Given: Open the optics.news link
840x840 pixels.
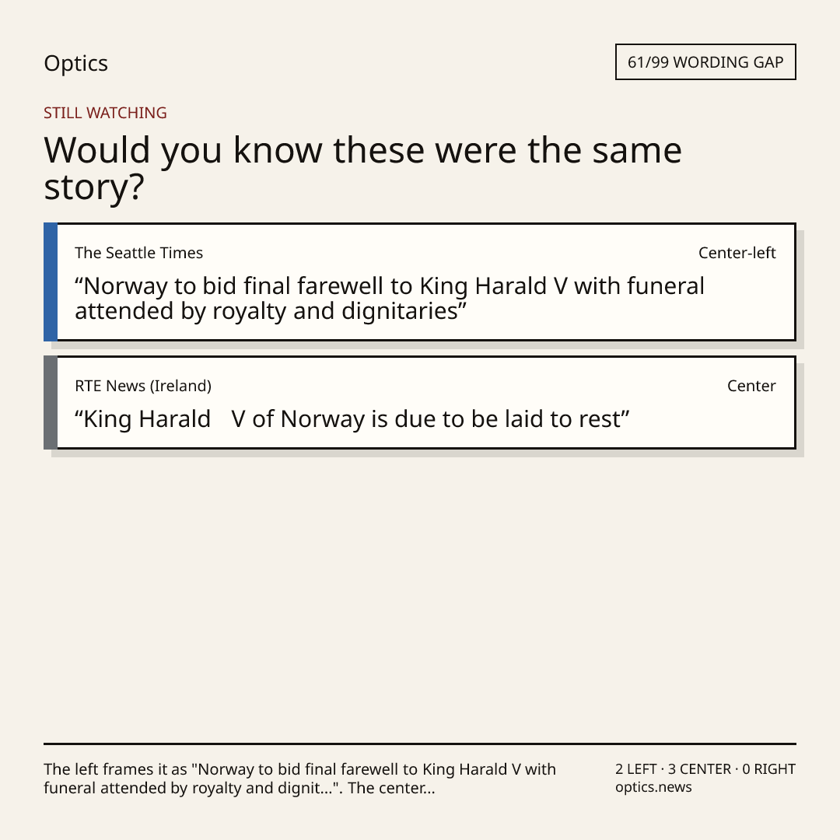Looking at the screenshot, I should pos(653,787).
